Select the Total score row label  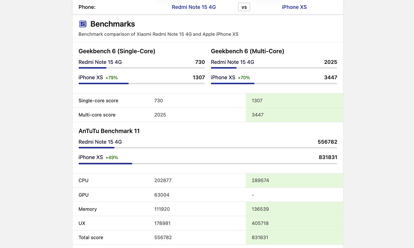coord(91,238)
